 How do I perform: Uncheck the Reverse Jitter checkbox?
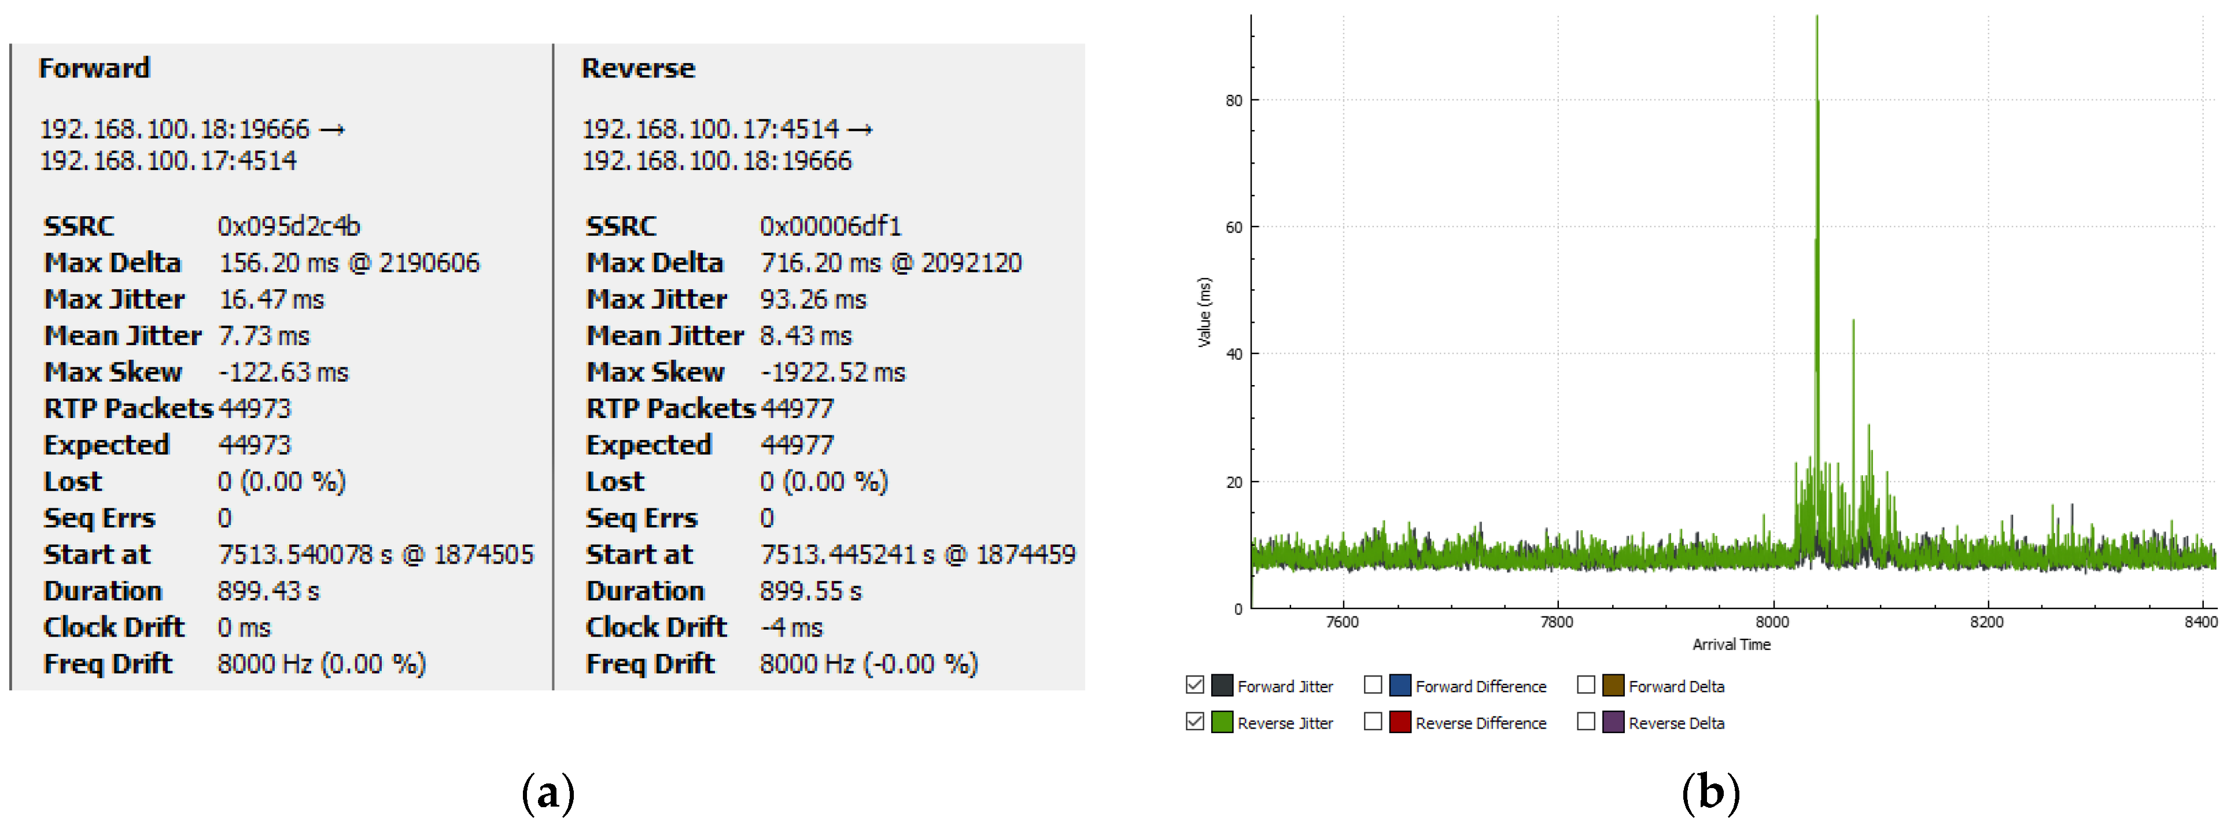point(1194,722)
